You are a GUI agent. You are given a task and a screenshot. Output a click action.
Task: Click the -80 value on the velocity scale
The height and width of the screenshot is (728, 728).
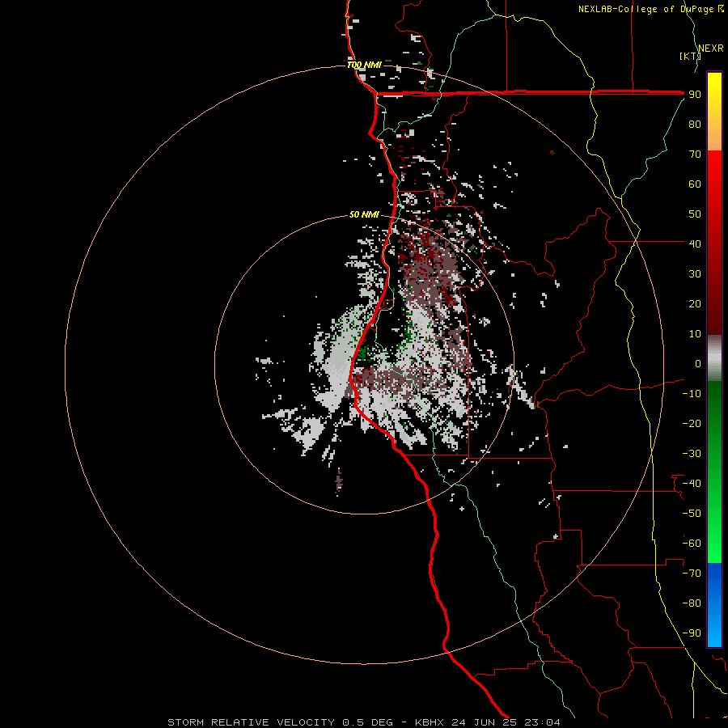tap(692, 603)
